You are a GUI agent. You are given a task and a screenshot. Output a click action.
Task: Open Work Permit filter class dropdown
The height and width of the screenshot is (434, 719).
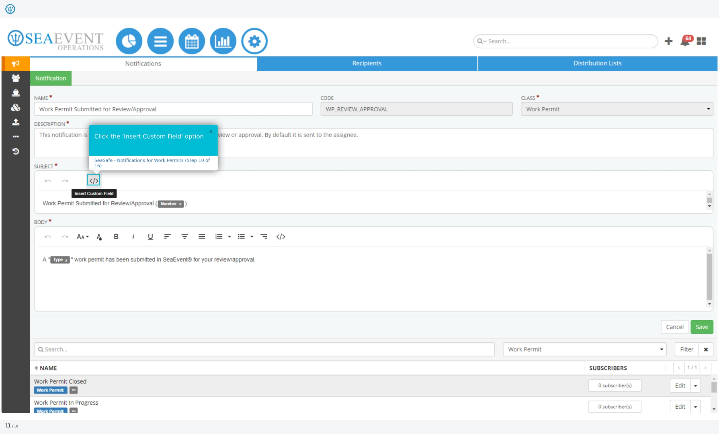click(585, 349)
